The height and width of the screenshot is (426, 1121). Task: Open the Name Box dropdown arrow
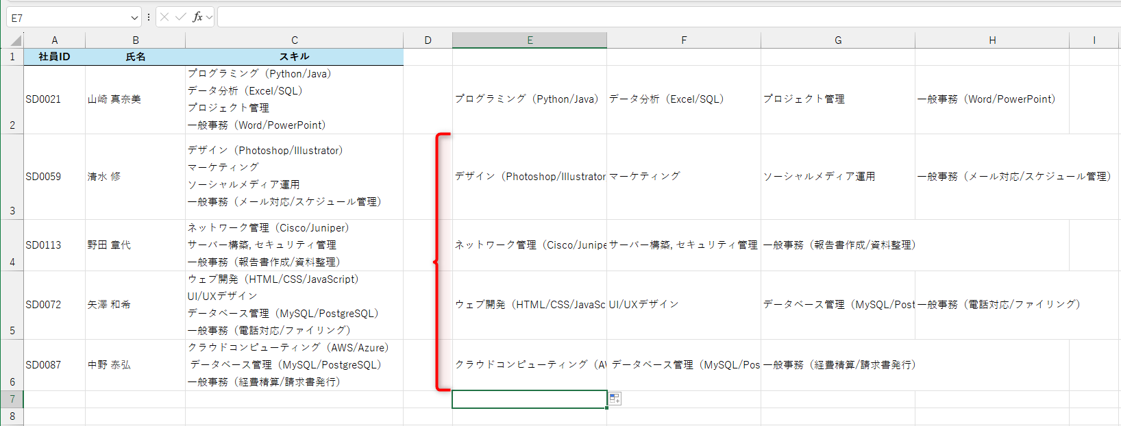(134, 18)
